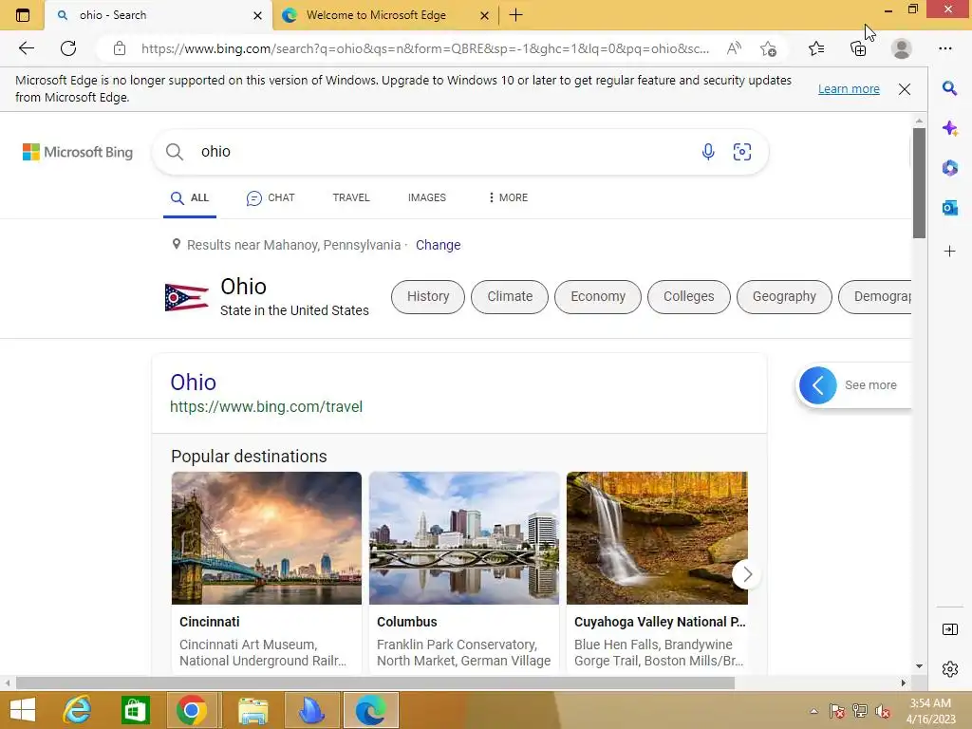Open Windows Store from taskbar

point(135,710)
